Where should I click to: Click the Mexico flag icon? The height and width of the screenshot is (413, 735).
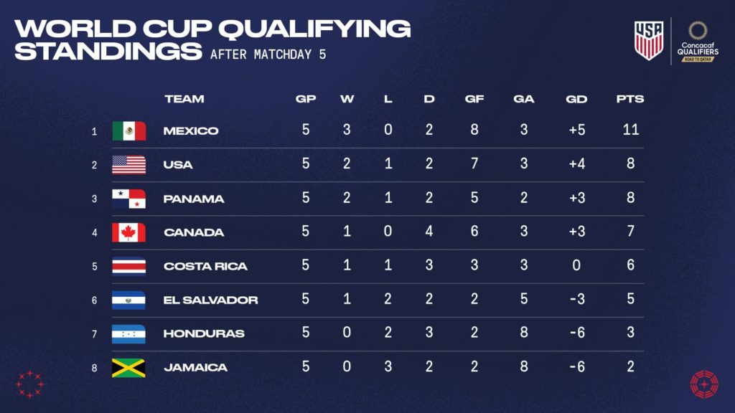pos(129,130)
